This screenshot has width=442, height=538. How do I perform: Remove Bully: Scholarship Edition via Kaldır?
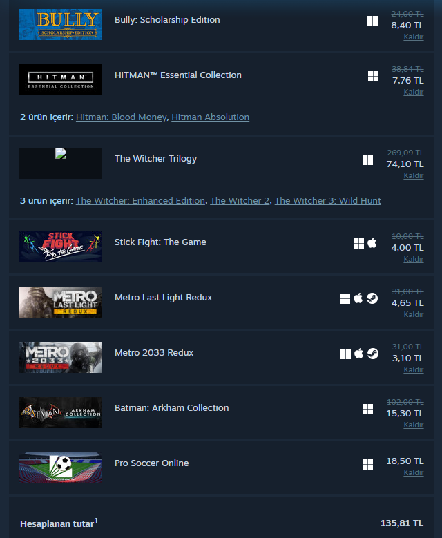click(x=414, y=37)
